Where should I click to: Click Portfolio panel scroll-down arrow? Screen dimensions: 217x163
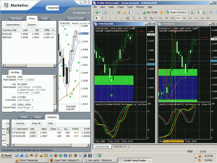(x=55, y=110)
